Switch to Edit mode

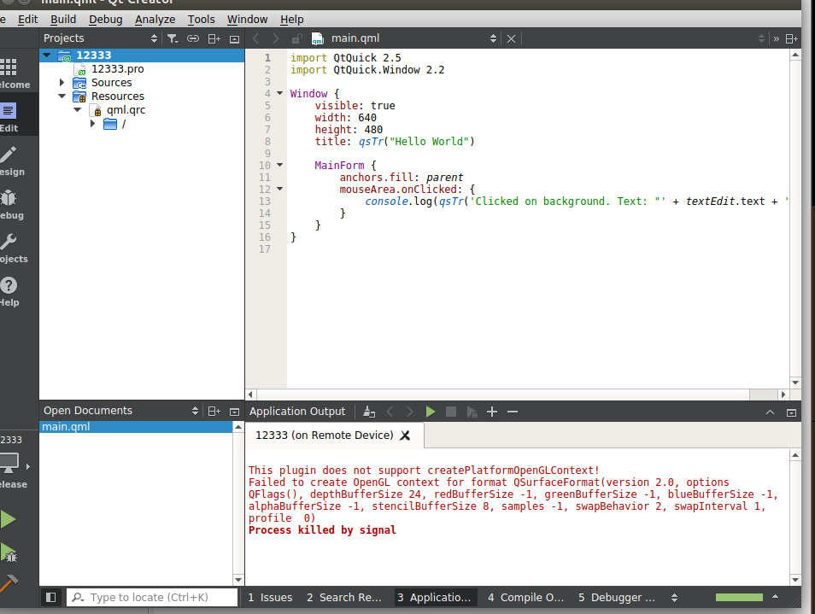pyautogui.click(x=9, y=117)
